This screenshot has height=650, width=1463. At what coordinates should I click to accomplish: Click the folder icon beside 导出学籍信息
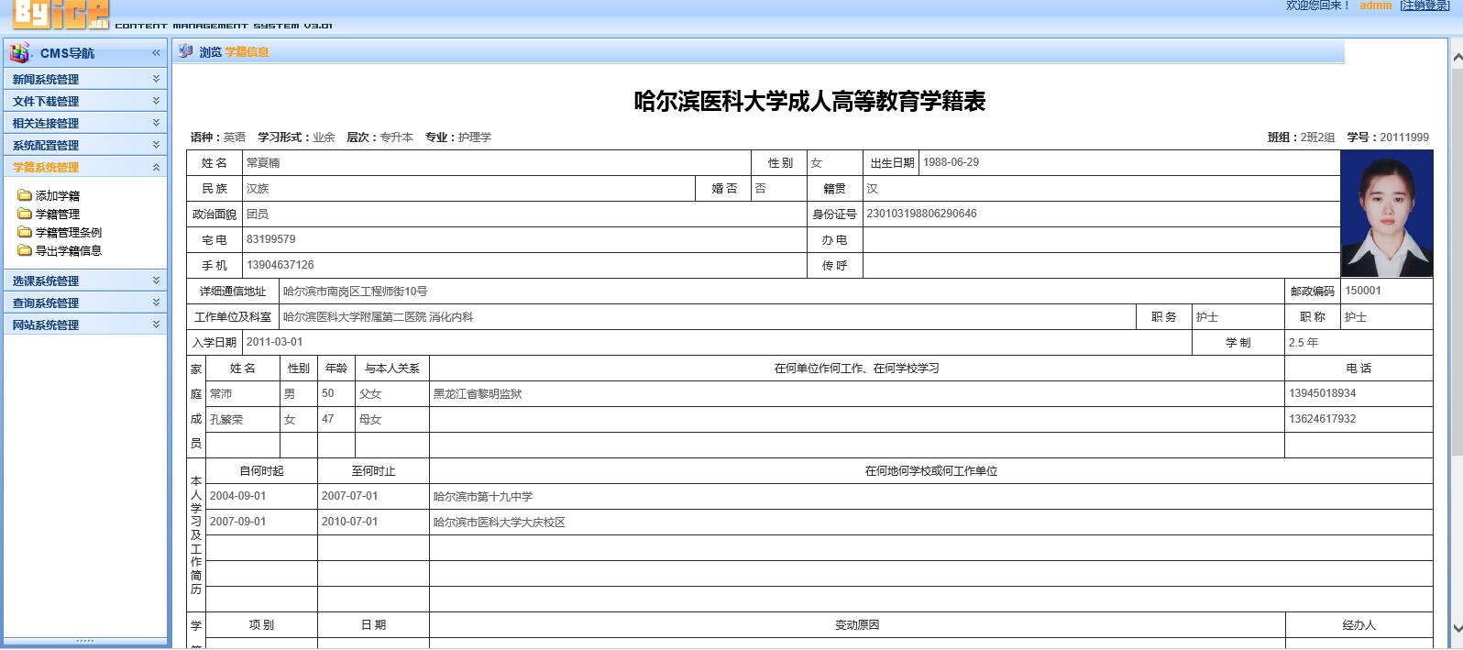coord(25,250)
